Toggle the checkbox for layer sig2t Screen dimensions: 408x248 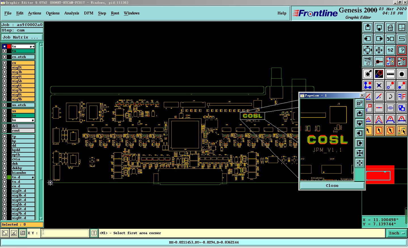pyautogui.click(x=5, y=67)
